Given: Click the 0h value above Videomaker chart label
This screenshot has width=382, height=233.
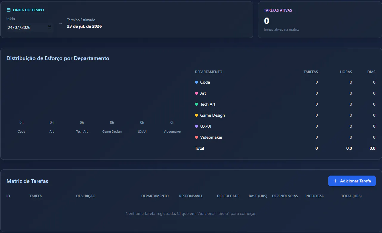Looking at the screenshot, I should pos(172,123).
